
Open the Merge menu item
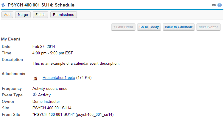(23, 15)
